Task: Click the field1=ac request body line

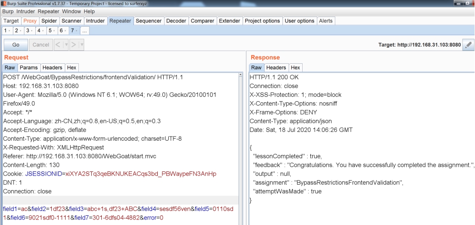Action: 118,209
